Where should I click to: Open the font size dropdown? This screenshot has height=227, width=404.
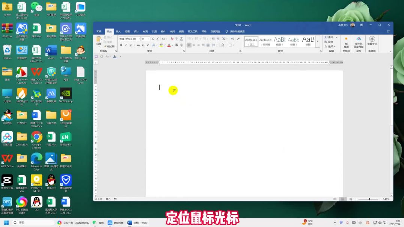[x=149, y=39]
